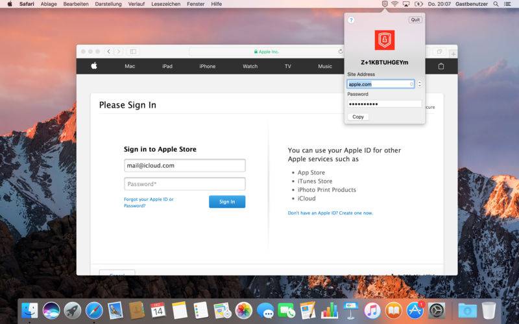This screenshot has width=519, height=324.
Task: Open Notes in the Dock
Action: tap(180, 310)
